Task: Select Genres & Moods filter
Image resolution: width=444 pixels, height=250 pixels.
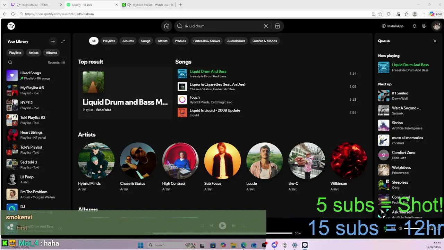Action: pos(265,41)
